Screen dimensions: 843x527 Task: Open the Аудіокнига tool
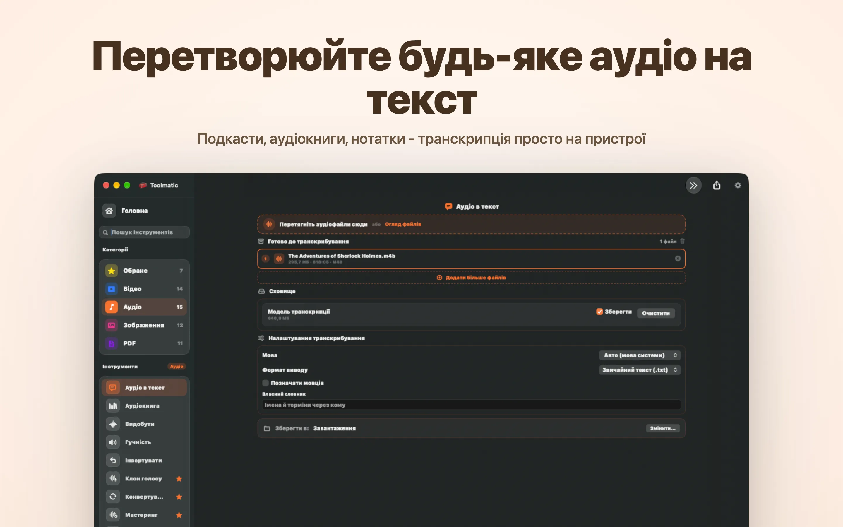click(x=144, y=406)
